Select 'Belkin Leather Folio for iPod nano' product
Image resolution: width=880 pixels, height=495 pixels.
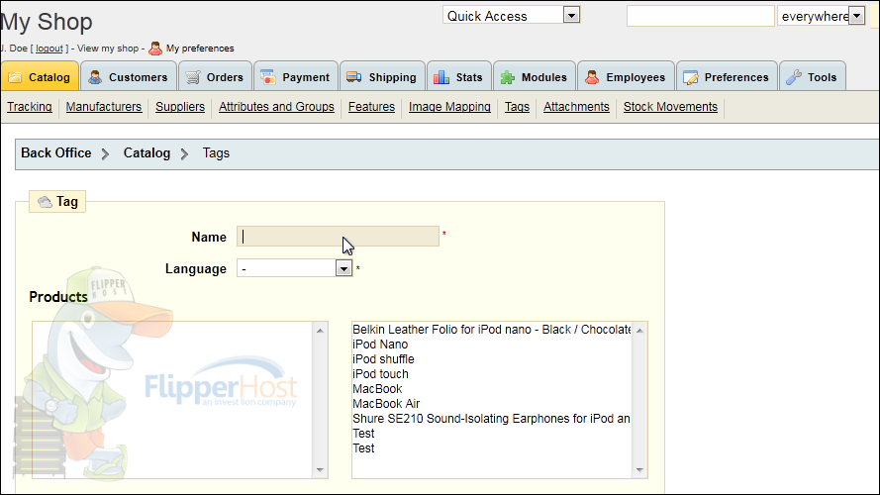pyautogui.click(x=492, y=330)
